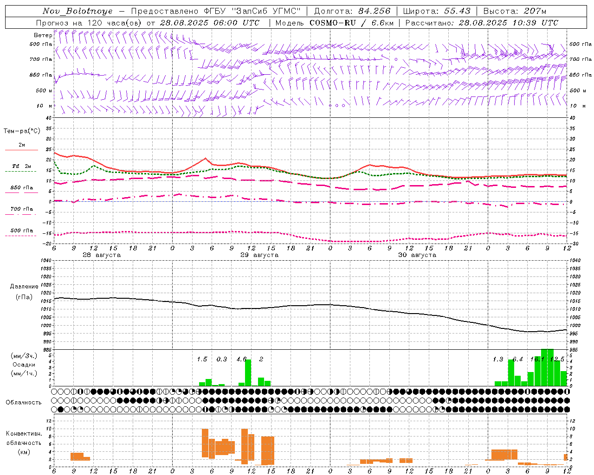Click the precipitation total 16.1
The width and height of the screenshot is (594, 475).
[x=537, y=359]
